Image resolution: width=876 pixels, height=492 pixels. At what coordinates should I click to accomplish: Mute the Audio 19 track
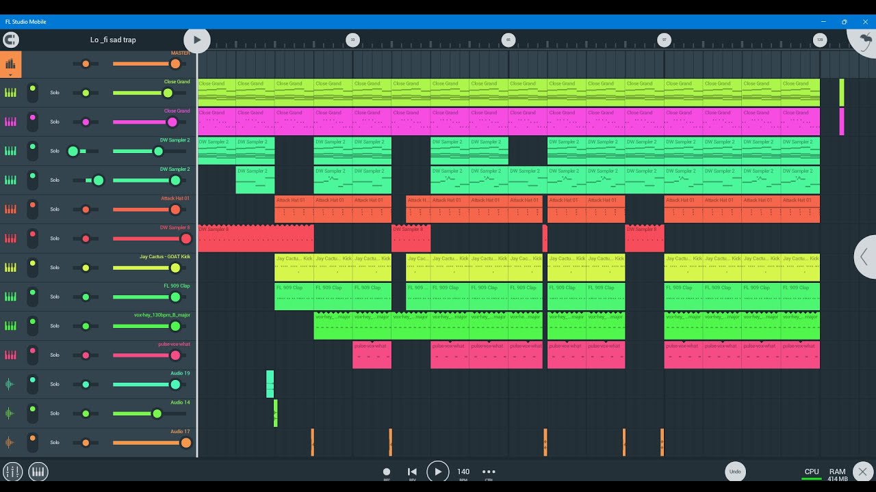(32, 384)
